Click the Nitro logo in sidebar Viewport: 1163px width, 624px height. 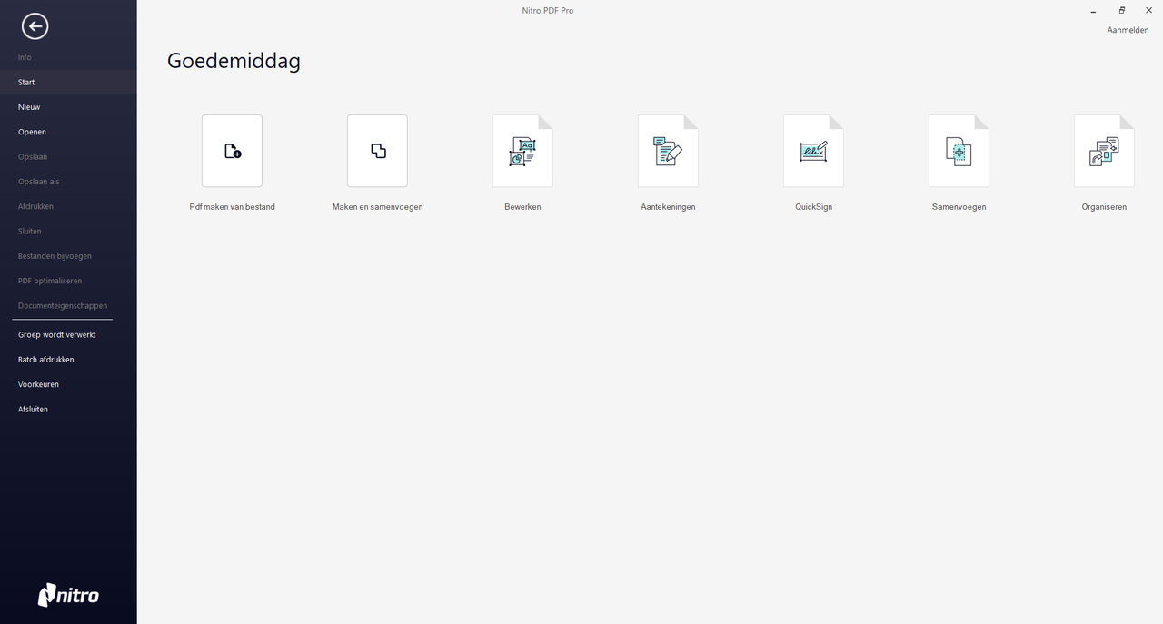(68, 595)
